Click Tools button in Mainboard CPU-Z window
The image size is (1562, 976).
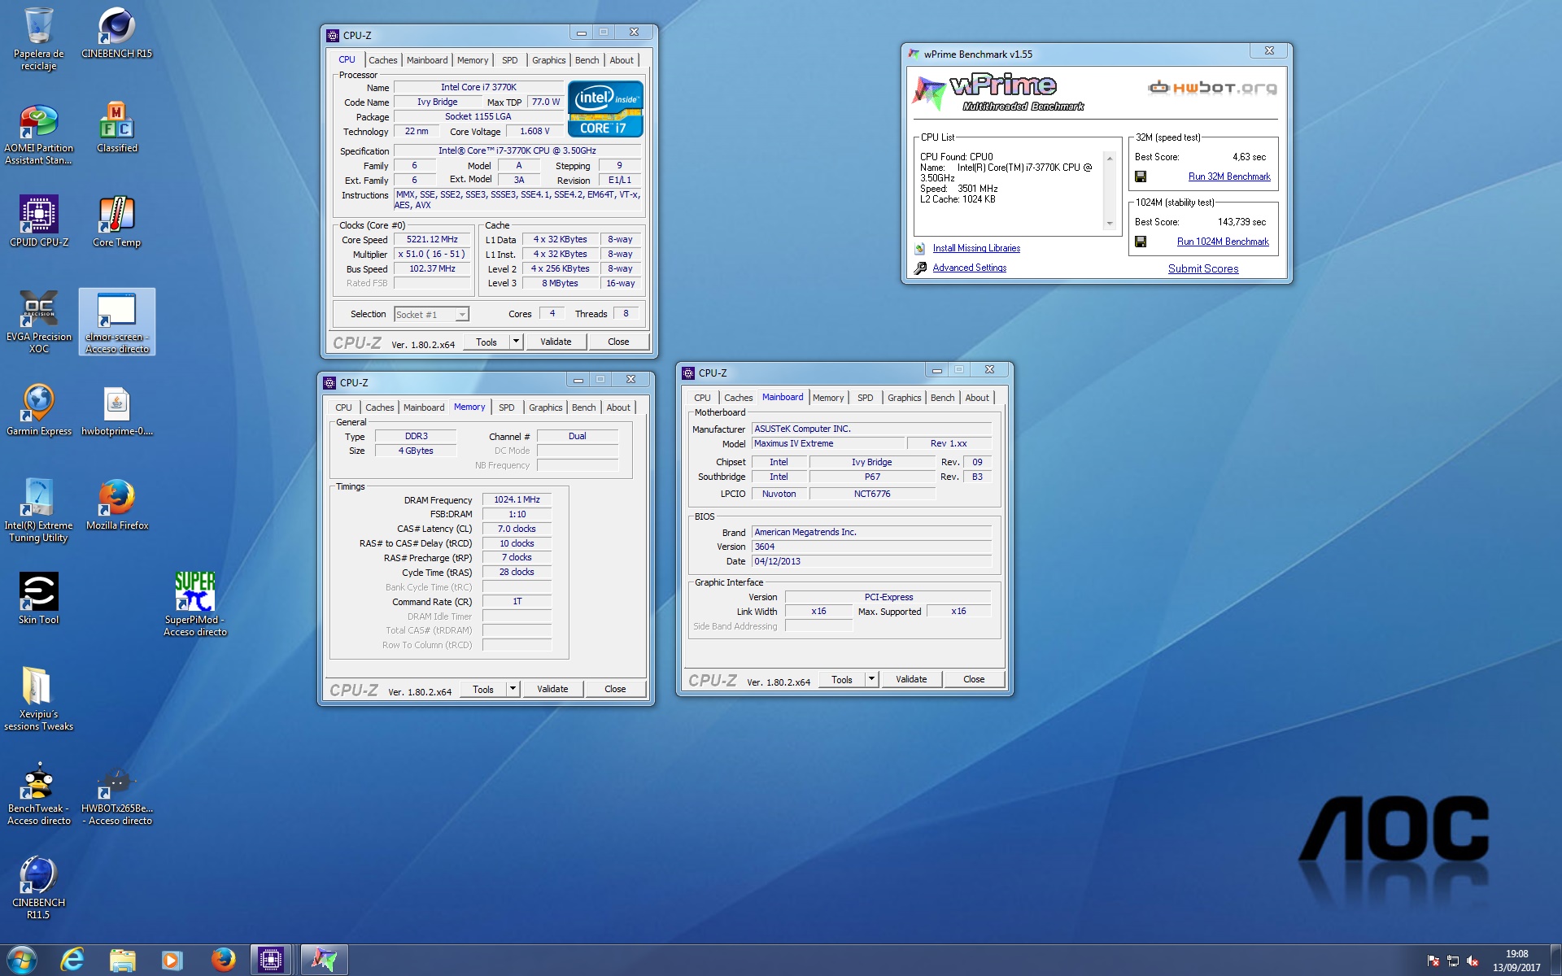[842, 679]
